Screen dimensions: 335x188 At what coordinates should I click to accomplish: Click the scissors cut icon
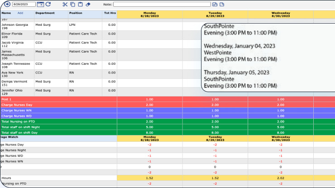point(65,4)
